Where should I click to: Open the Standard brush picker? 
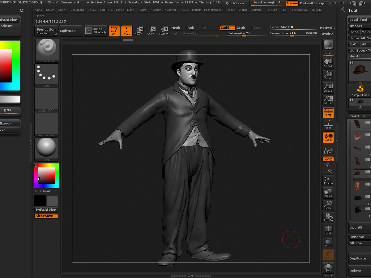pyautogui.click(x=47, y=51)
